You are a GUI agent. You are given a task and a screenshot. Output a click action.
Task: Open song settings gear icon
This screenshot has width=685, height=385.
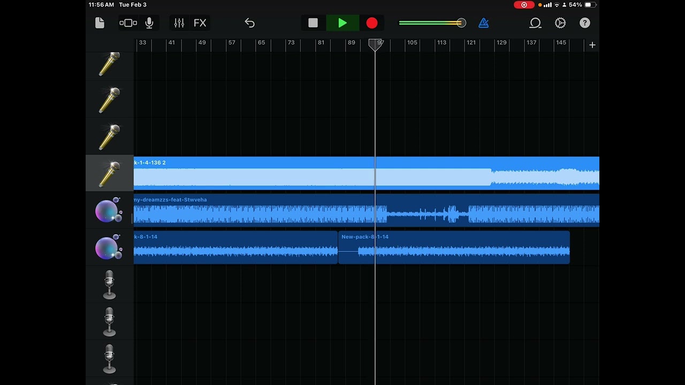[560, 23]
